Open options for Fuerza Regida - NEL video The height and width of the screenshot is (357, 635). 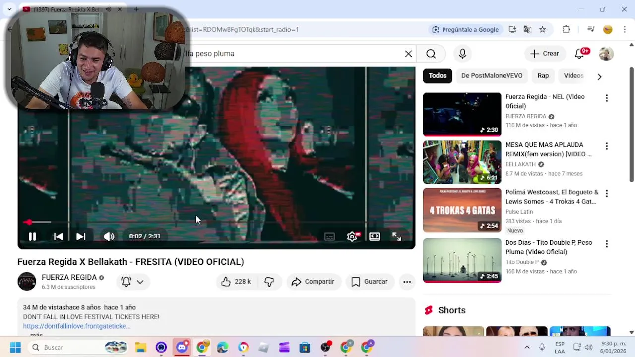[x=606, y=98]
